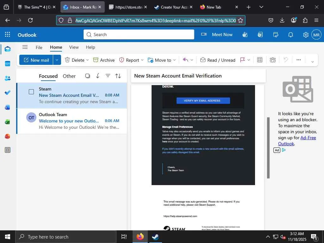This screenshot has width=324, height=243.
Task: Click Verify My Email Address button
Action: point(203,101)
